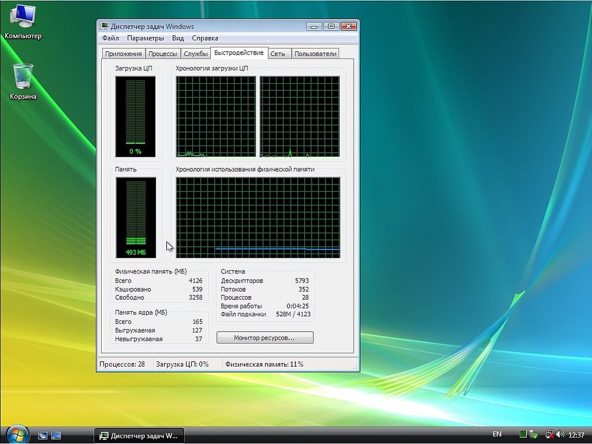592x444 pixels.
Task: Click the Диспетчер задач taskbar button
Action: click(139, 435)
